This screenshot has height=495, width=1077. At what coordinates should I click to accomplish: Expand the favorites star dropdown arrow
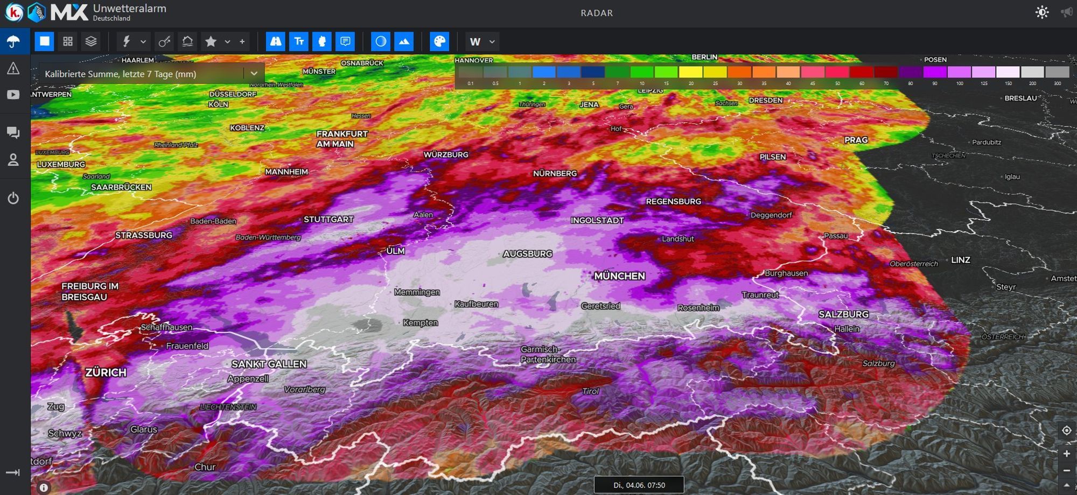227,41
